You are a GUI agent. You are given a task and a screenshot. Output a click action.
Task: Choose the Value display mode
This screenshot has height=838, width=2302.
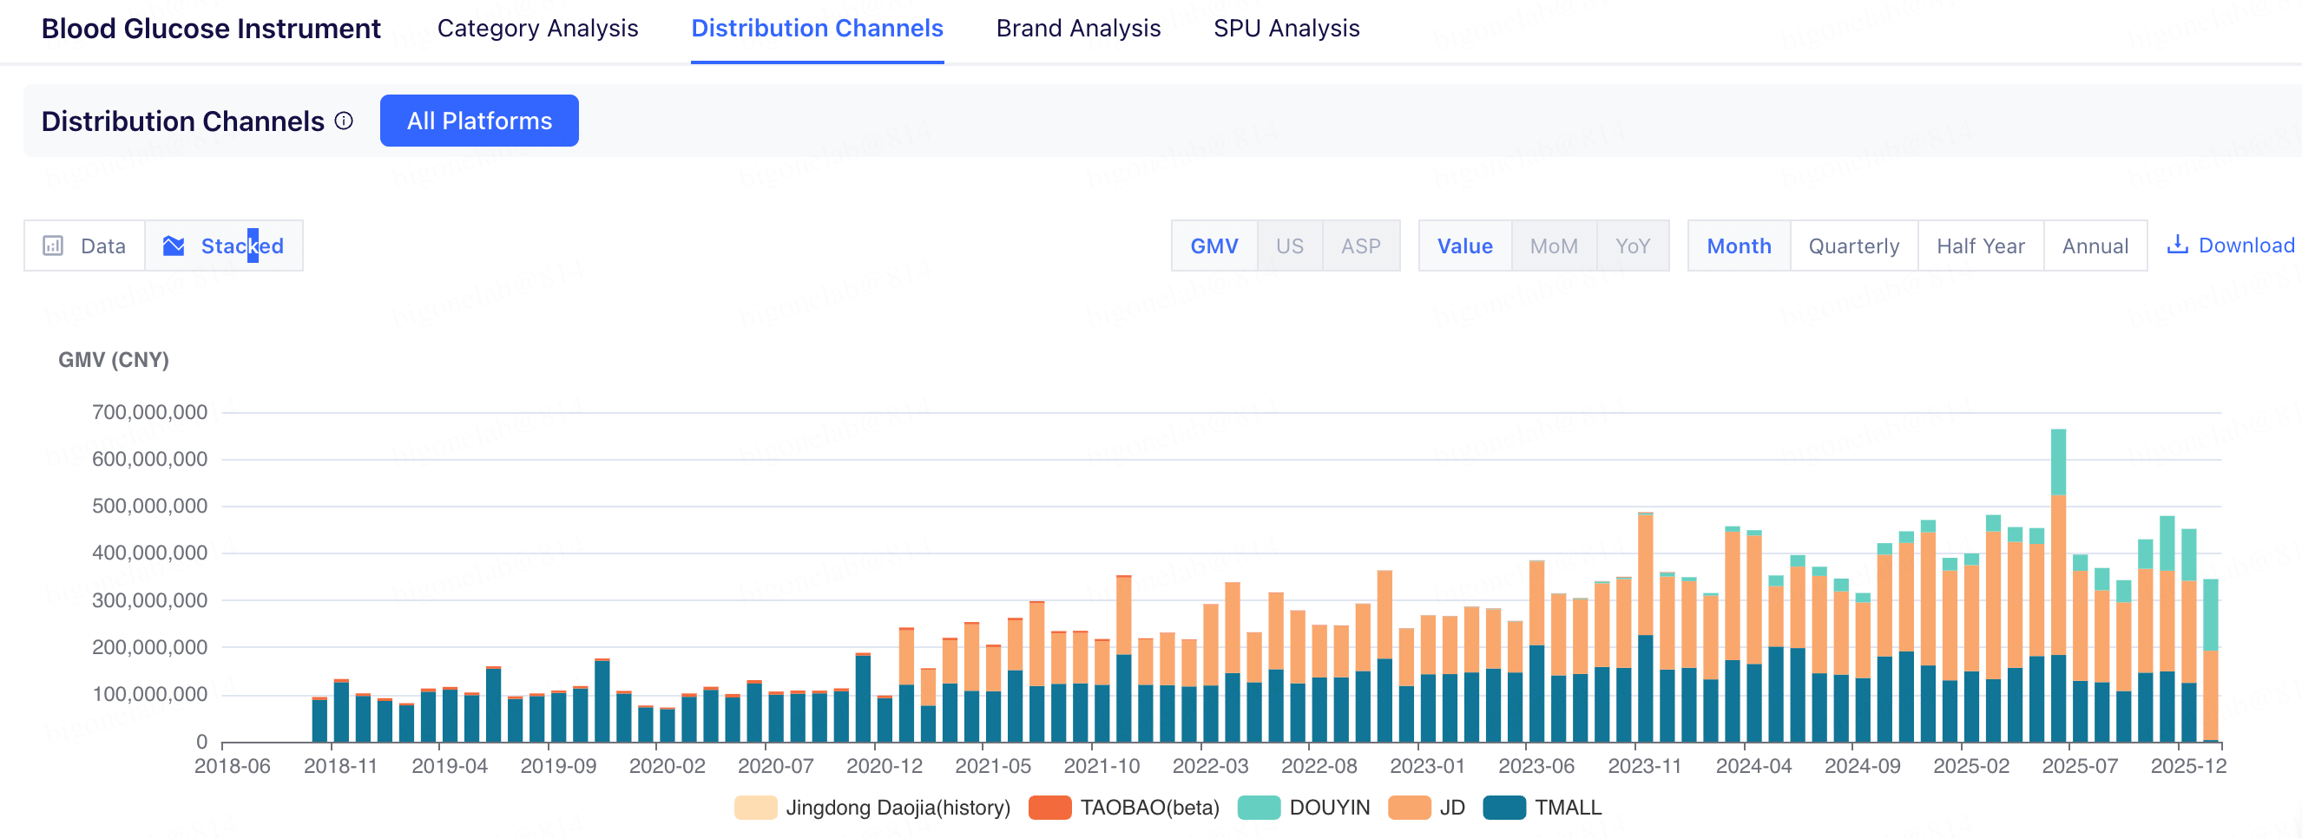pyautogui.click(x=1464, y=246)
